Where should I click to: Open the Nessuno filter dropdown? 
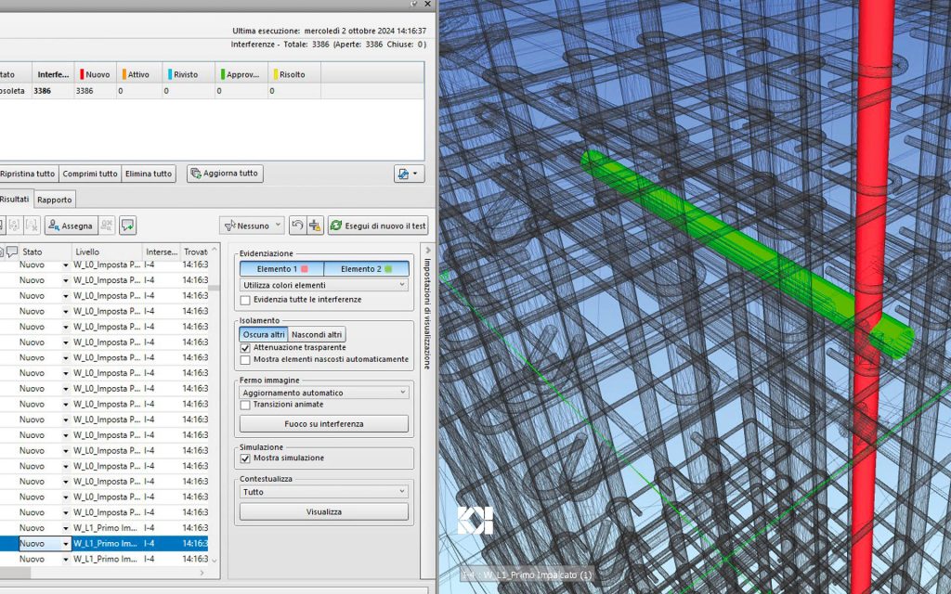click(x=253, y=225)
